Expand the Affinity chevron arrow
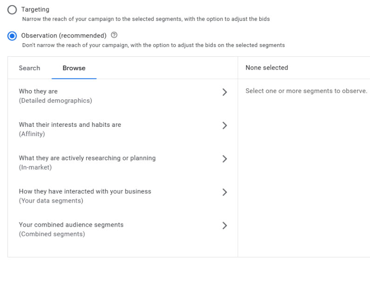 225,125
